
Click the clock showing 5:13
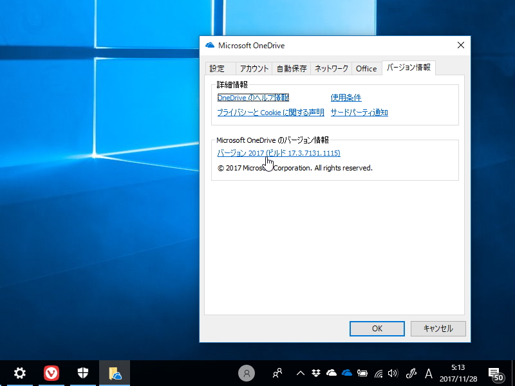pos(458,367)
